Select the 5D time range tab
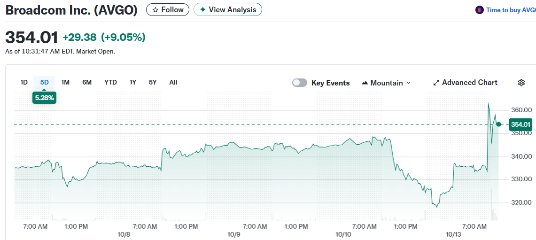The height and width of the screenshot is (240, 536). point(45,82)
